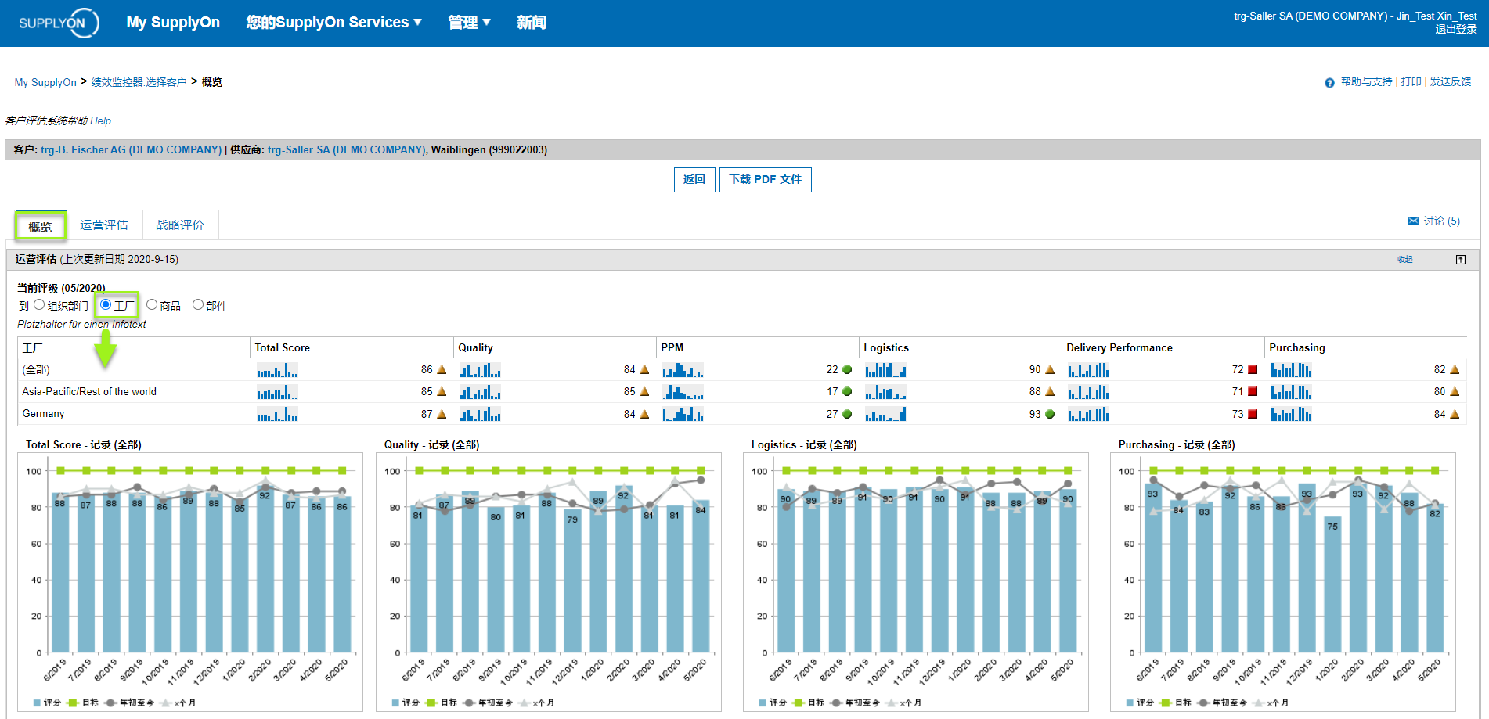Click 评分 legend swatch in Quality chart
The image size is (1489, 719).
click(395, 703)
